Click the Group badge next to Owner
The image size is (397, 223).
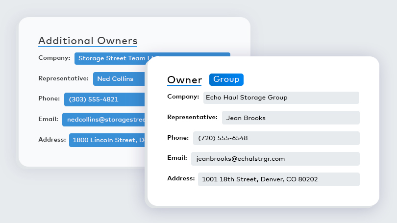point(226,79)
